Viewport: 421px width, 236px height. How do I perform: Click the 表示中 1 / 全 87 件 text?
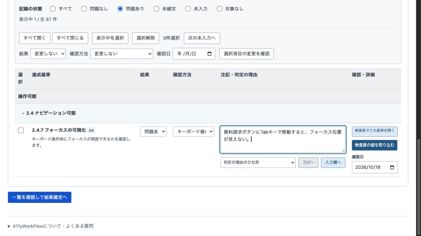click(38, 19)
